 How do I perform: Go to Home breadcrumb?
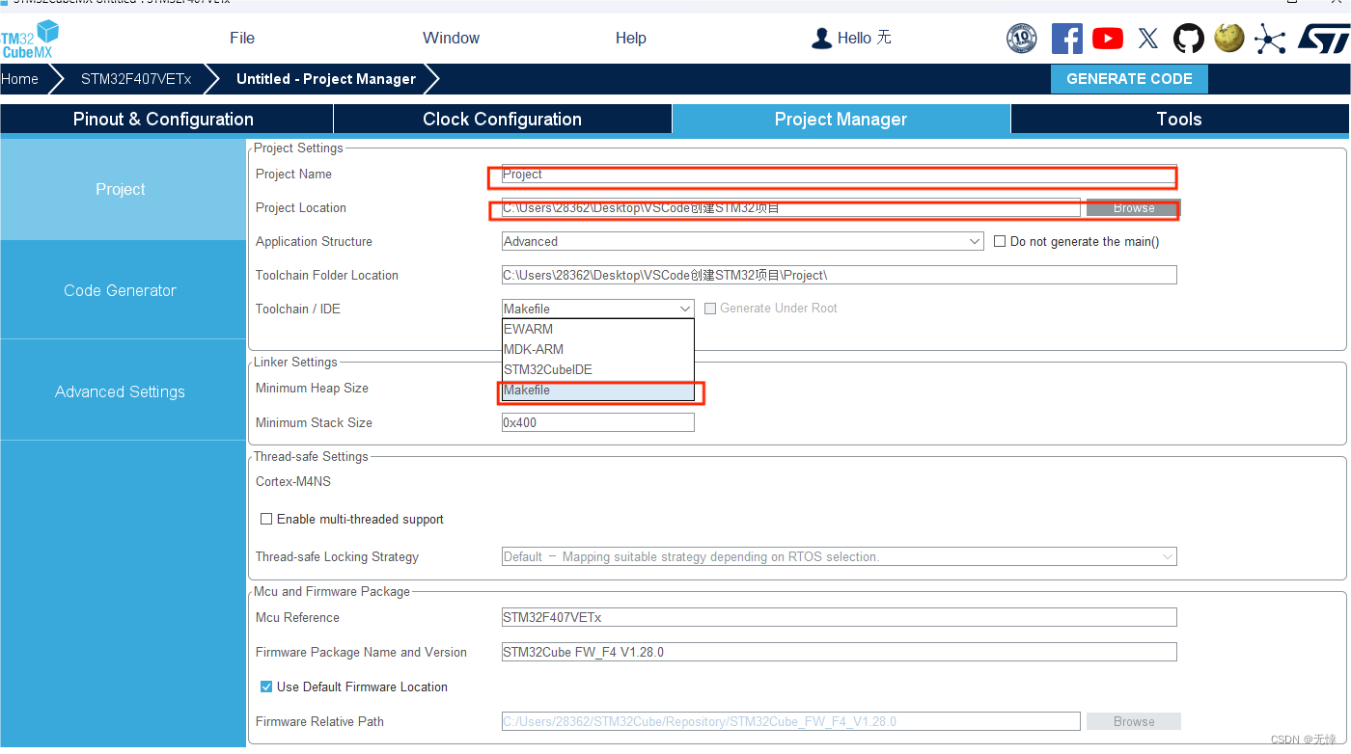(x=19, y=79)
